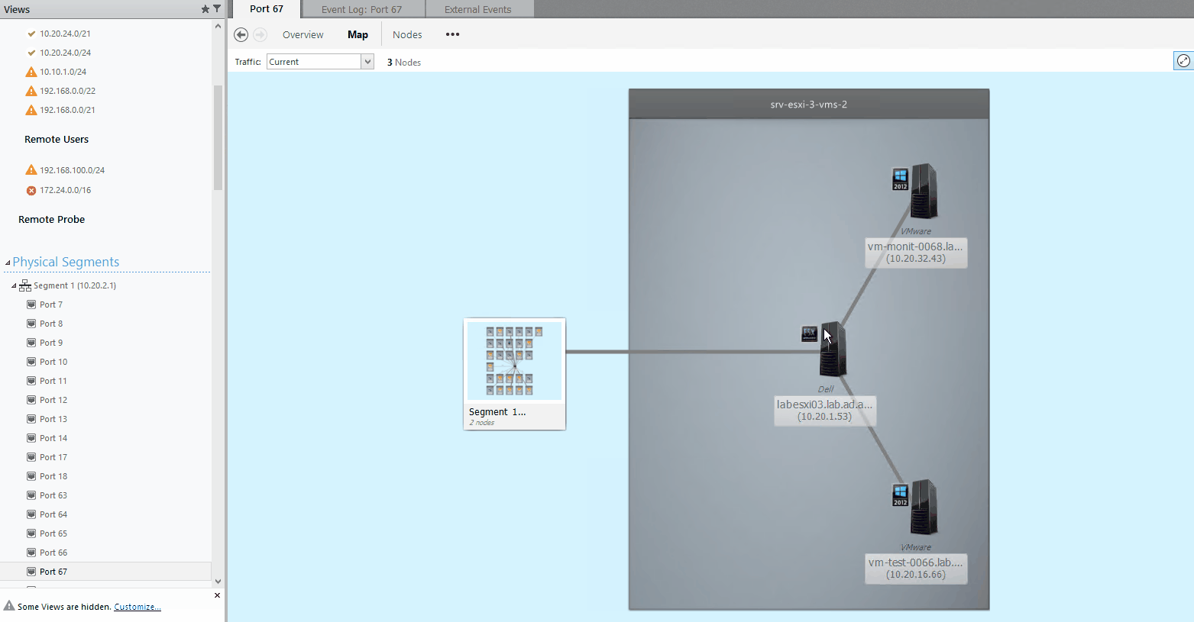The height and width of the screenshot is (622, 1194).
Task: Click warning icon beside 10.10.1.0/24
Action: [x=31, y=72]
